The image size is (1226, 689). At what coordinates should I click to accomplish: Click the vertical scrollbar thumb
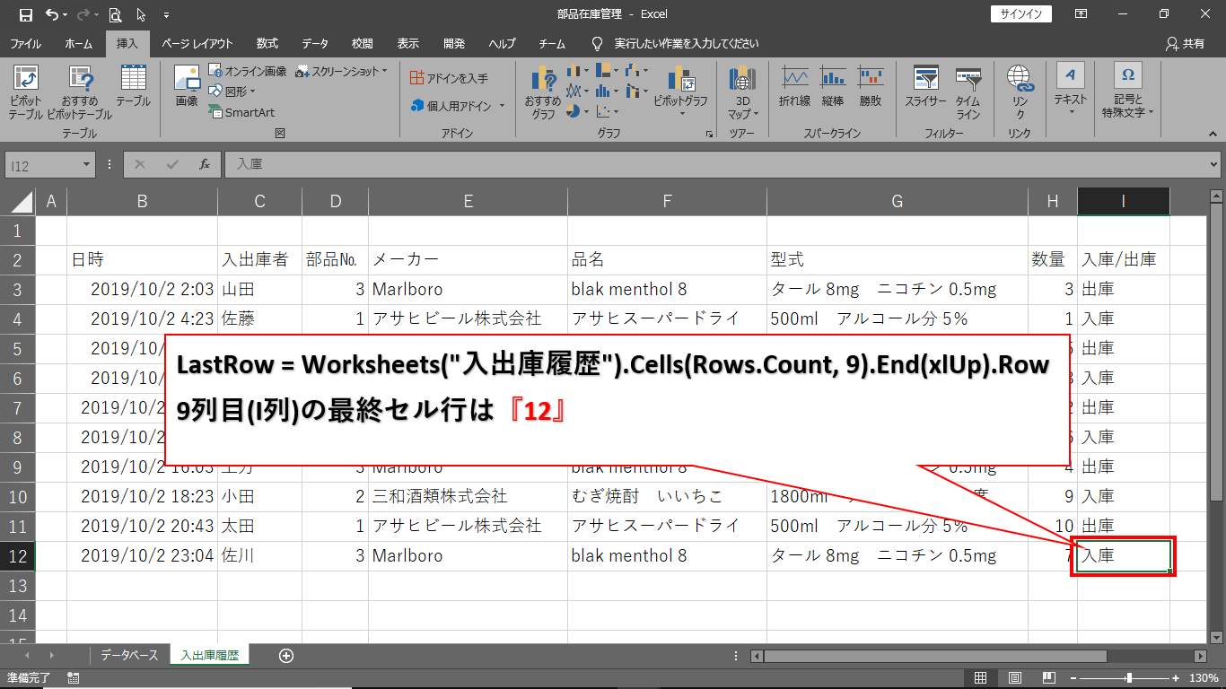coord(1214,350)
